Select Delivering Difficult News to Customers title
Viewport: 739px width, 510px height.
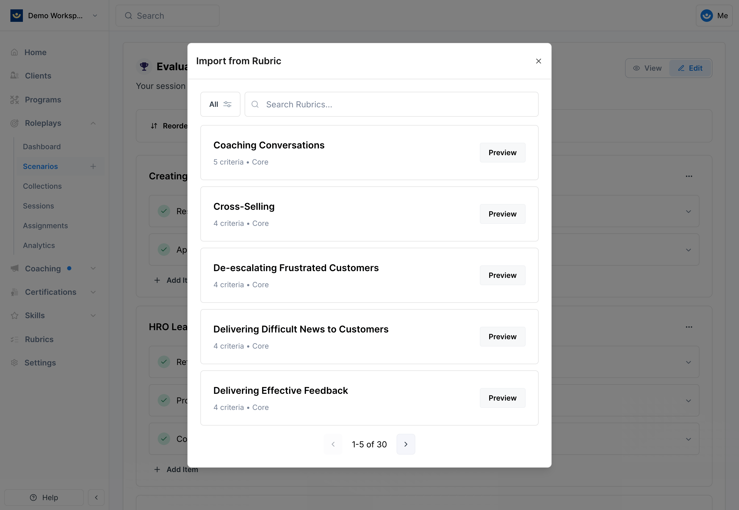tap(301, 329)
